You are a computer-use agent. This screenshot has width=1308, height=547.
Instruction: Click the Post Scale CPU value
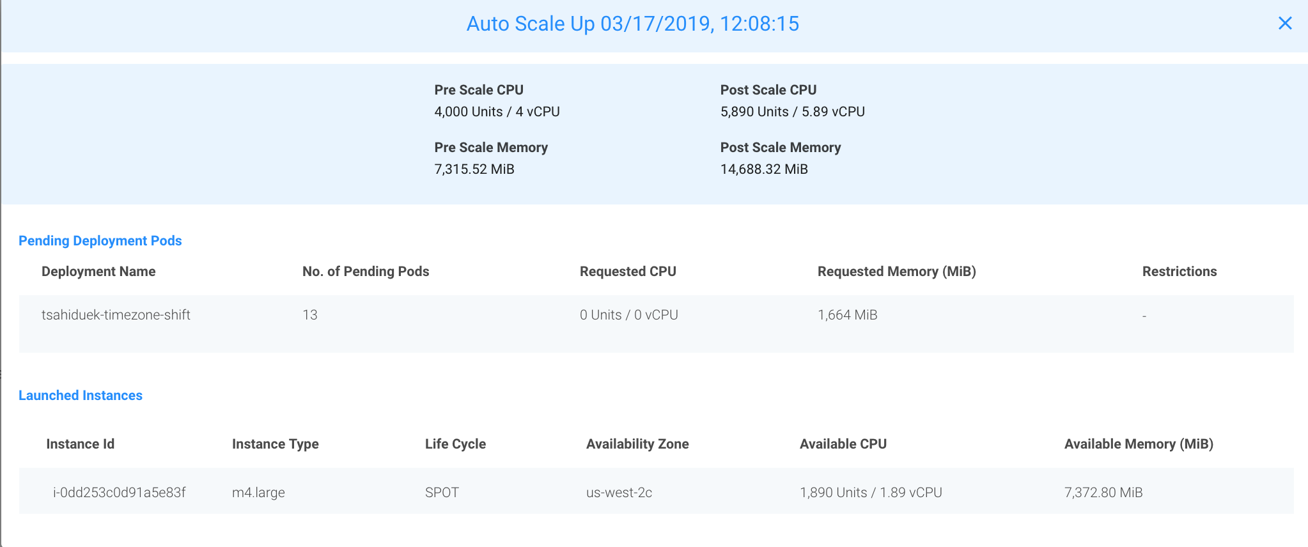(x=792, y=112)
